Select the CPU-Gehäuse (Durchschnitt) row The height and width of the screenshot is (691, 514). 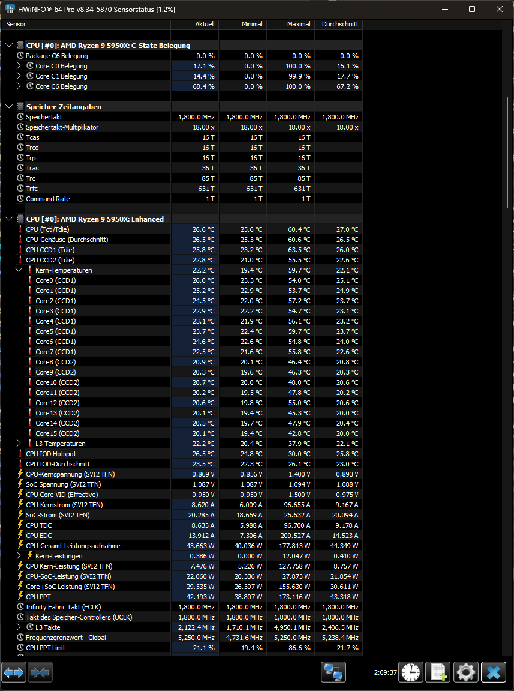[182, 240]
